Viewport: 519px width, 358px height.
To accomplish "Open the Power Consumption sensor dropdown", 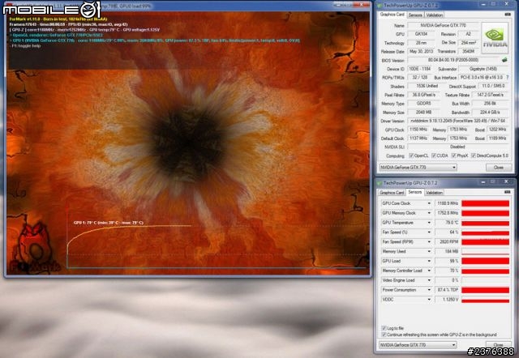I will point(429,290).
